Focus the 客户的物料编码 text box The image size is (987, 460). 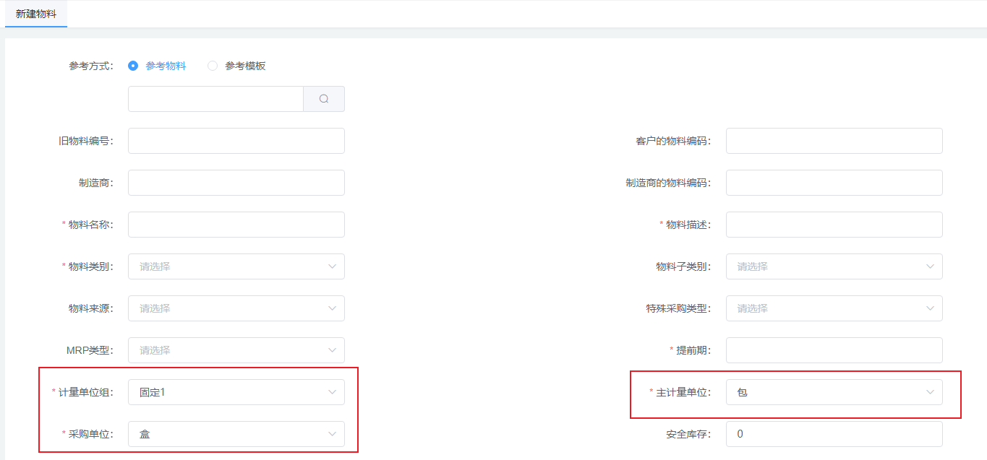tap(834, 141)
